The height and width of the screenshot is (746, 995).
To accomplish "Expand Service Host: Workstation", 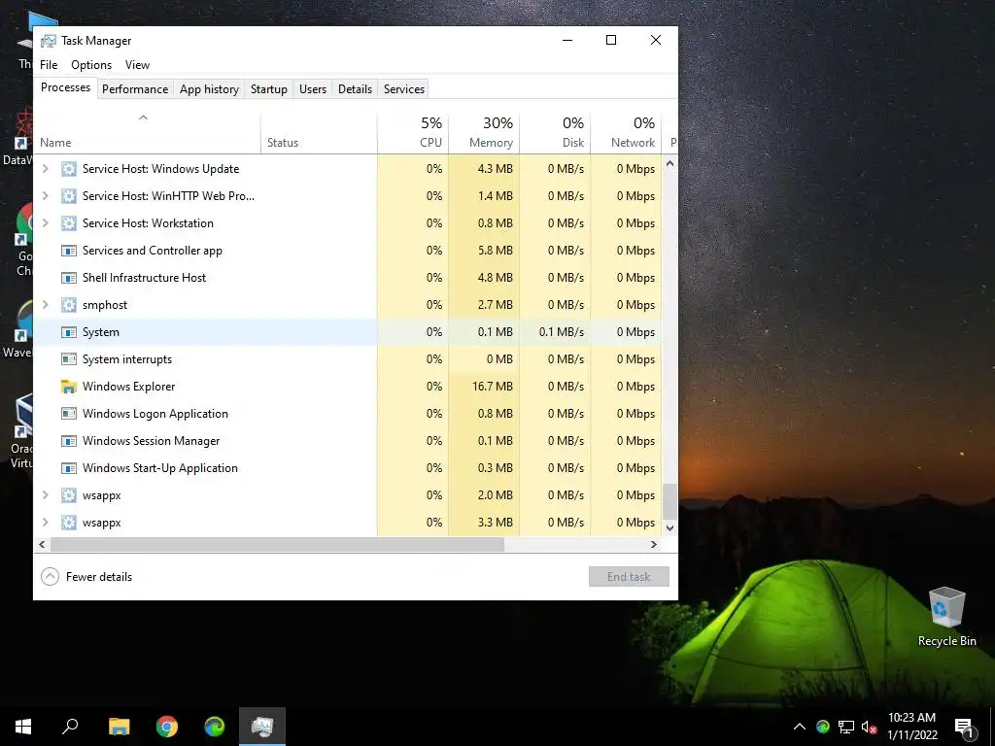I will [x=45, y=223].
